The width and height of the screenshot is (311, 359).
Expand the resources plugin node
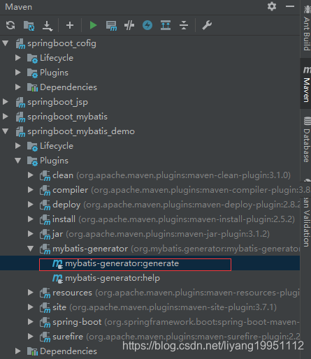(x=31, y=293)
